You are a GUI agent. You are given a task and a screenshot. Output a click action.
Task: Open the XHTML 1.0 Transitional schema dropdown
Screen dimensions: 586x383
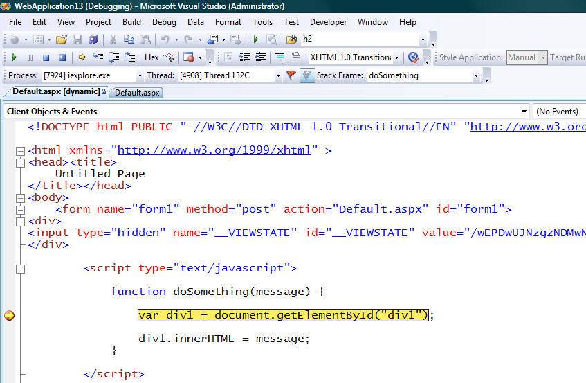396,57
